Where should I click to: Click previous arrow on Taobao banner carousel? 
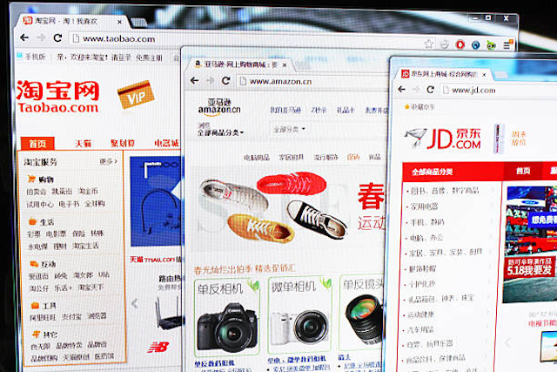(135, 303)
